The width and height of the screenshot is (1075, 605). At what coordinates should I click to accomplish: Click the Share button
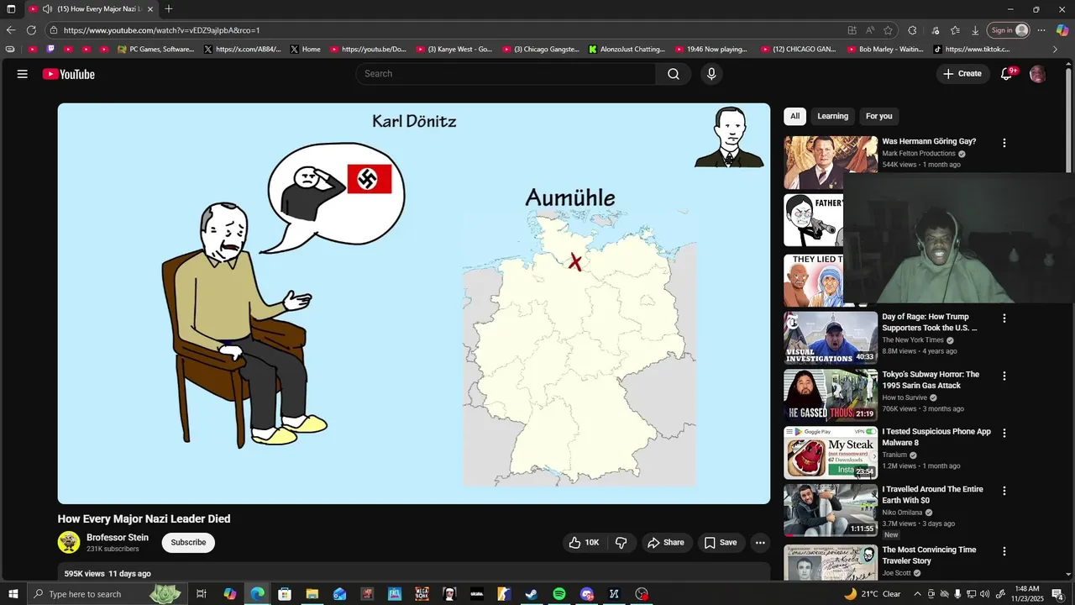point(665,543)
